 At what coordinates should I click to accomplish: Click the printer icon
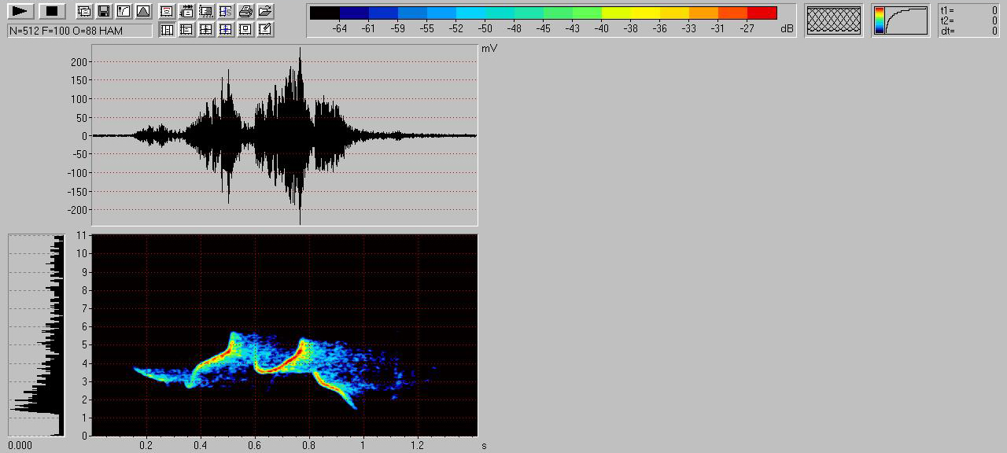(x=245, y=11)
